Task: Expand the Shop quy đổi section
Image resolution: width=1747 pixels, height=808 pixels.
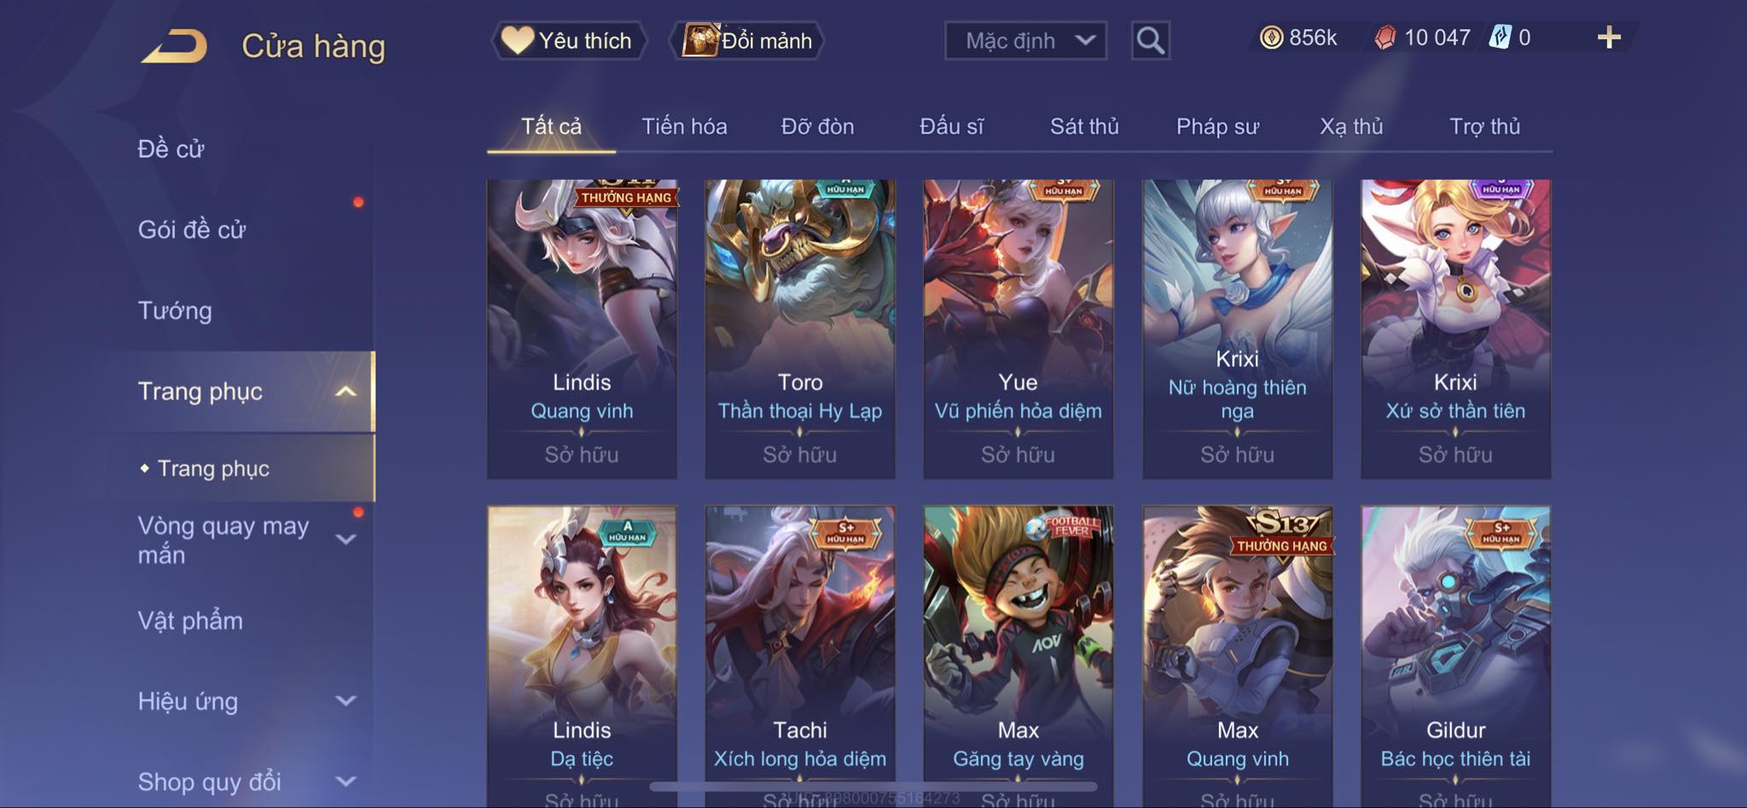Action: [x=345, y=782]
